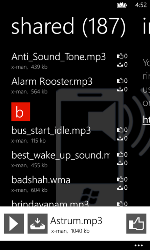Image resolution: width=150 pixels, height=250 pixels.
Task: Tap thumbs-up icon beside Alarm Rooster.mp3
Action: coord(120,81)
